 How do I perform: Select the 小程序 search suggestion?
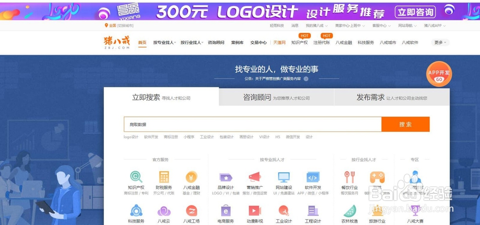pyautogui.click(x=189, y=137)
